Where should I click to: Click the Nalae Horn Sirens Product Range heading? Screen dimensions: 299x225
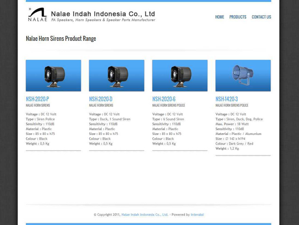[61, 39]
